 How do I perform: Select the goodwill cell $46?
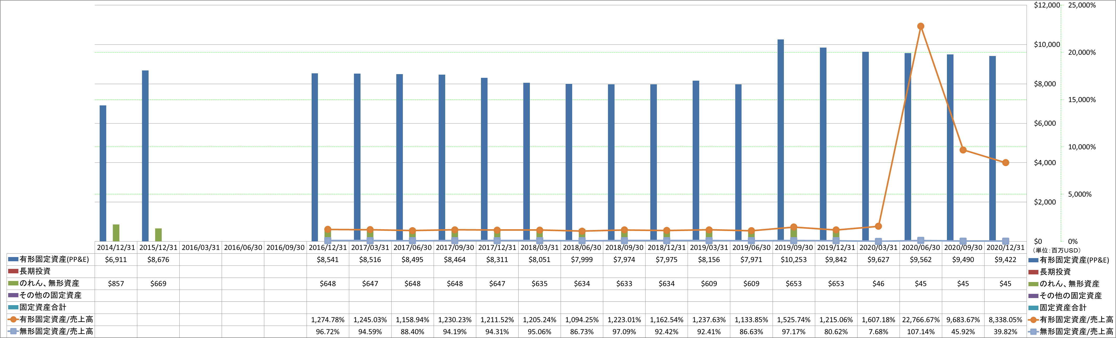click(x=879, y=284)
